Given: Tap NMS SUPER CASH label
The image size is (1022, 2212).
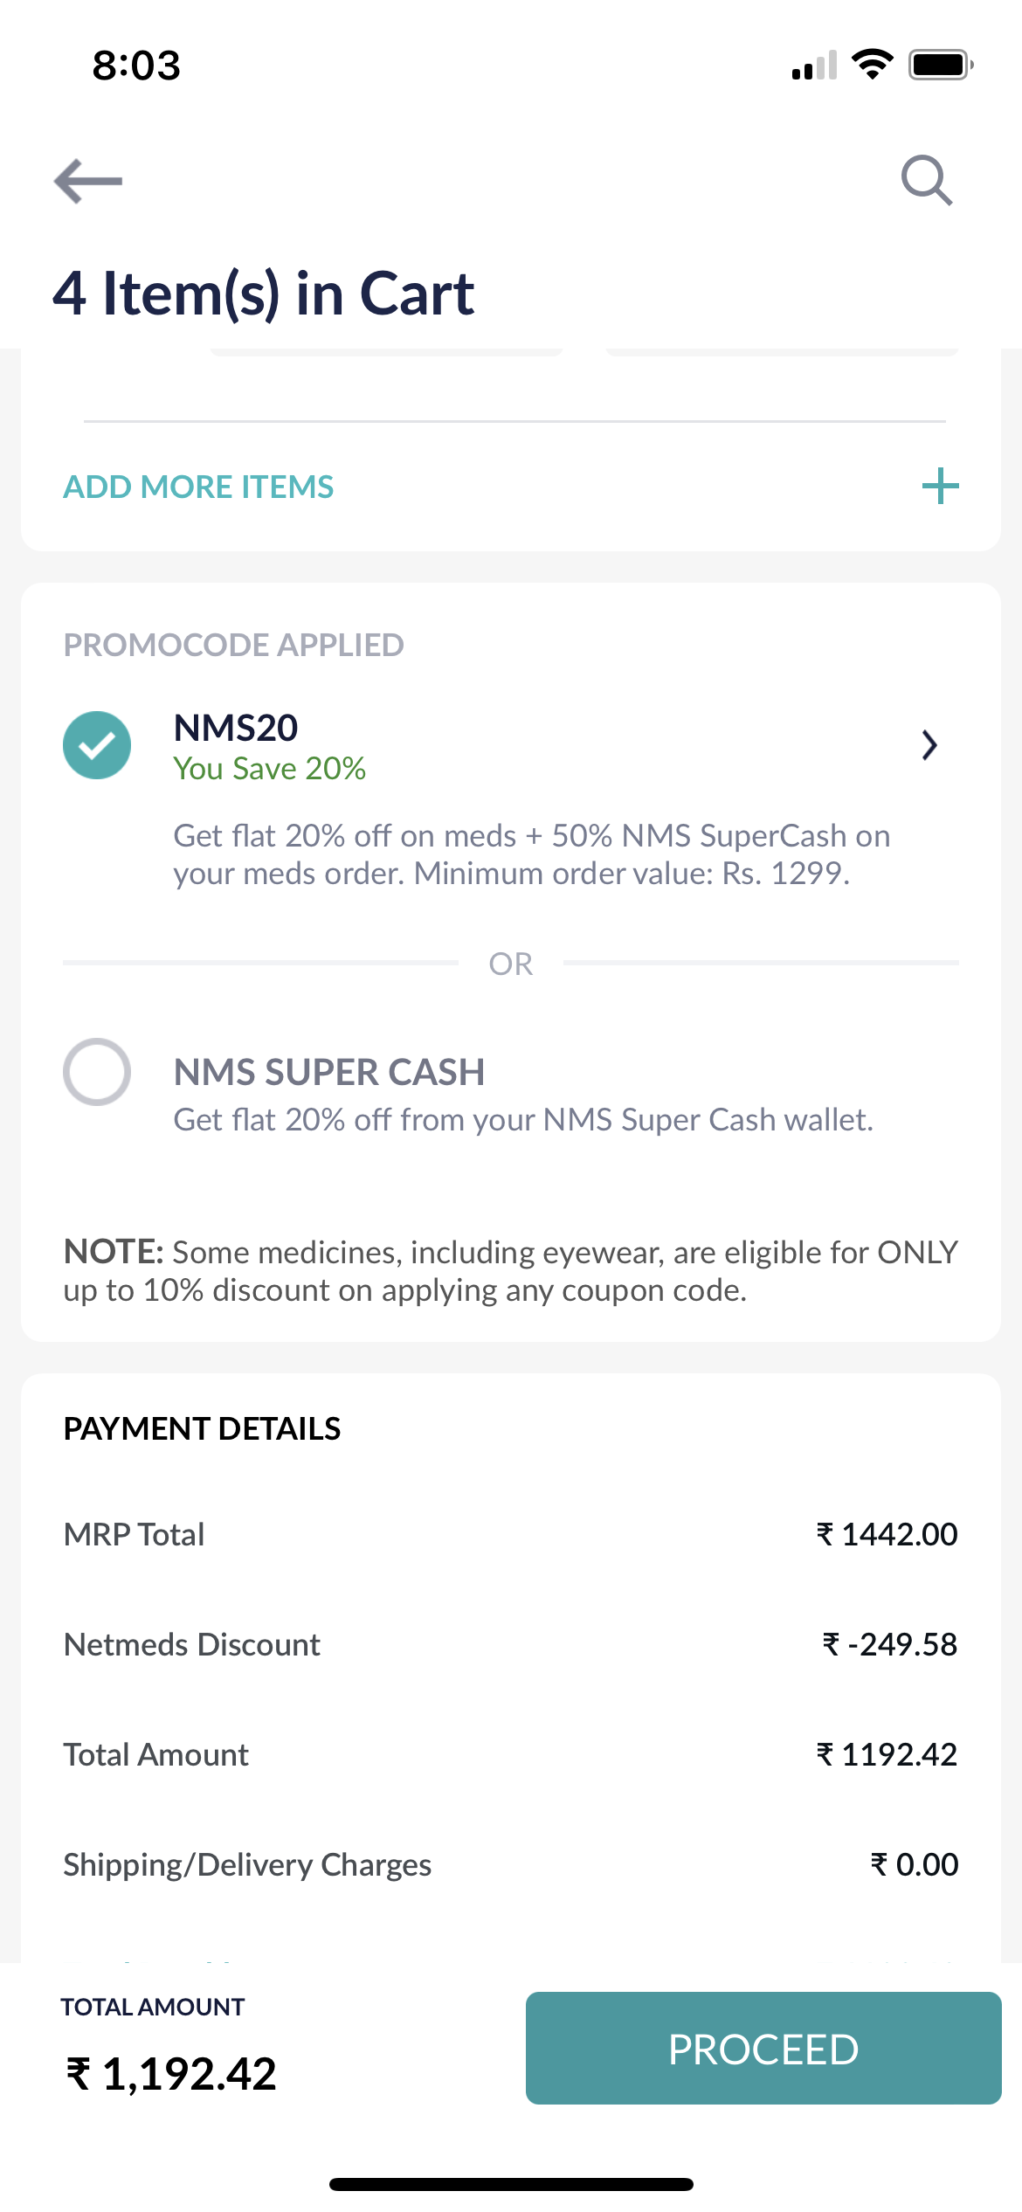Looking at the screenshot, I should coord(329,1072).
